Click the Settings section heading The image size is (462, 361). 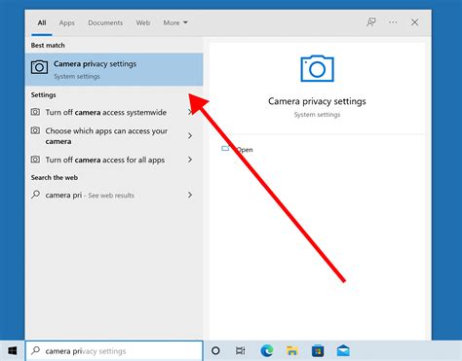[x=44, y=95]
